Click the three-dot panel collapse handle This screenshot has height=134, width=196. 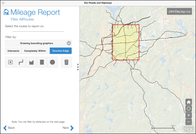tap(78, 67)
